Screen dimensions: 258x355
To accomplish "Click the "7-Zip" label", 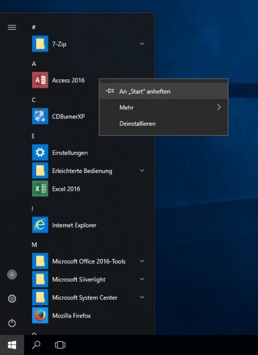I will 59,44.
